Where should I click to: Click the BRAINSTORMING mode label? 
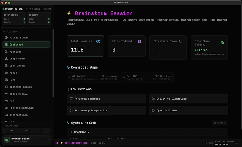point(77,143)
